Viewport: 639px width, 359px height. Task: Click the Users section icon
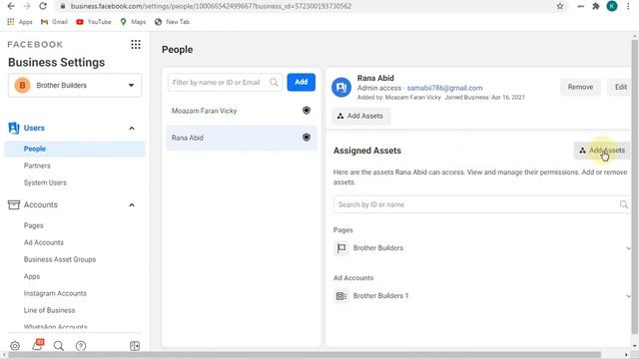[13, 129]
